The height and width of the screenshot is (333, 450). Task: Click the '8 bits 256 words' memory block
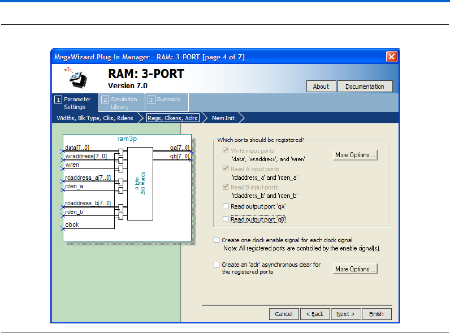click(140, 184)
